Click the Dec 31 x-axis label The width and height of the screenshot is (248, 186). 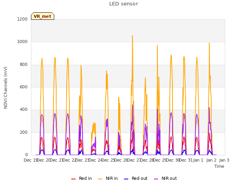pos(186,160)
